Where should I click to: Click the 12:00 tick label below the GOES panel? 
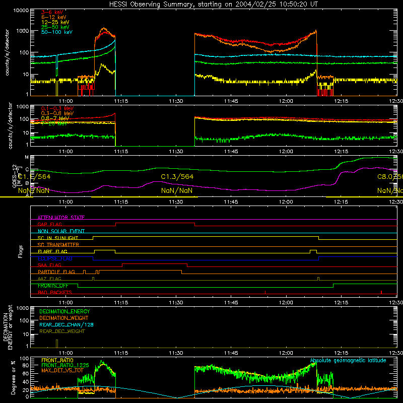[286, 202]
